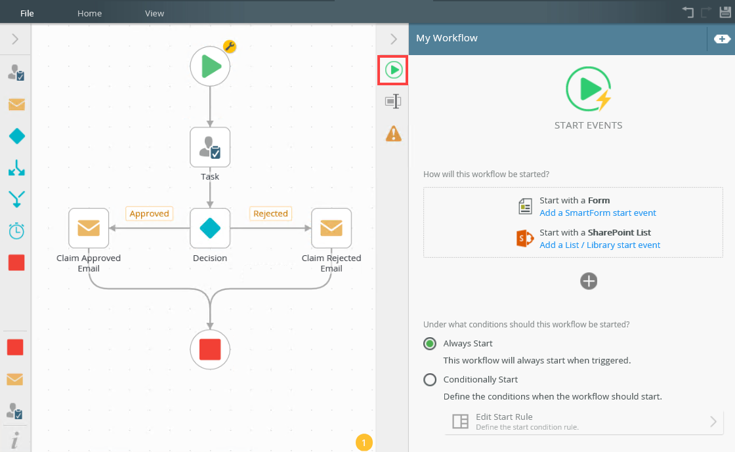
Task: Pick the Timer clock icon in toolbox
Action: pyautogui.click(x=16, y=231)
